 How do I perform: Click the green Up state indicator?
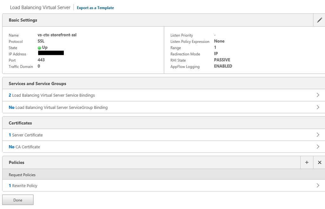click(x=39, y=48)
